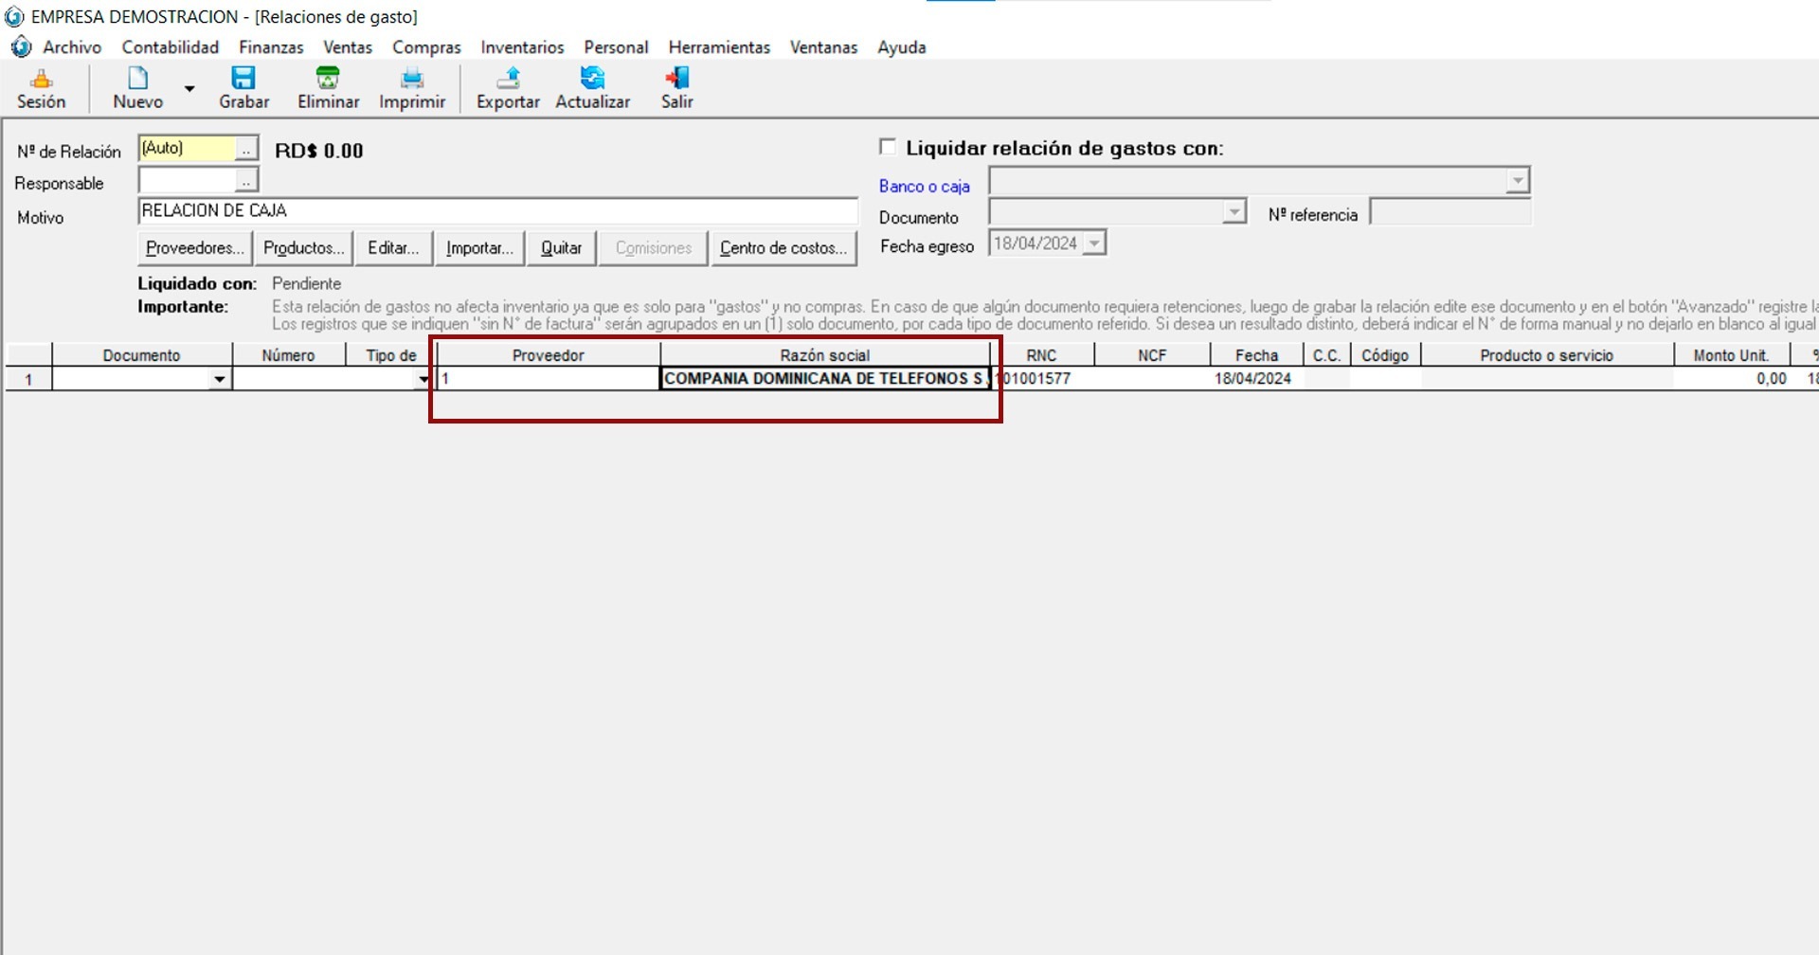Click the Proveedores... button
1819x955 pixels.
(x=195, y=248)
